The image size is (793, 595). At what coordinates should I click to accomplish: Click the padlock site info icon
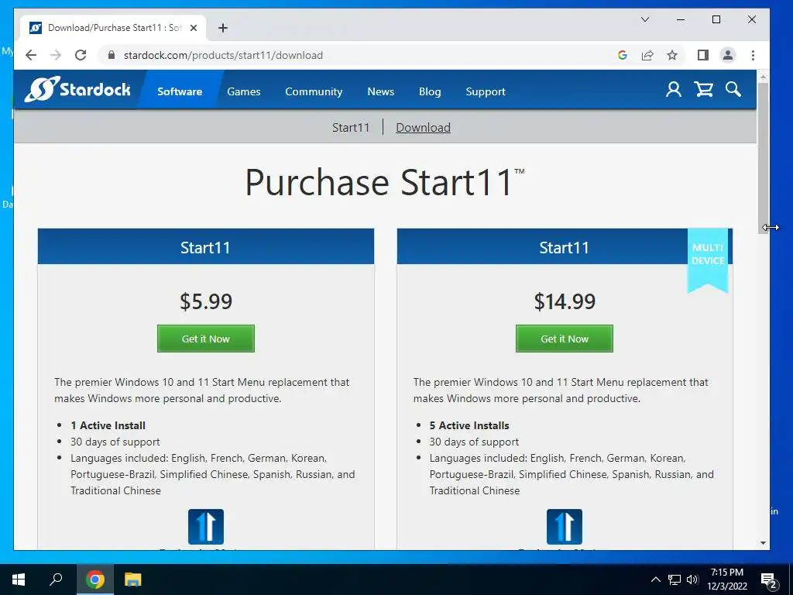pyautogui.click(x=112, y=55)
